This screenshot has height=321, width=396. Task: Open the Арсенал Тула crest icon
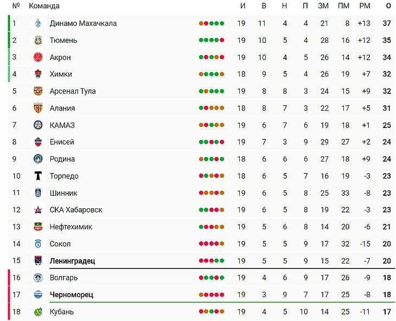click(x=38, y=91)
